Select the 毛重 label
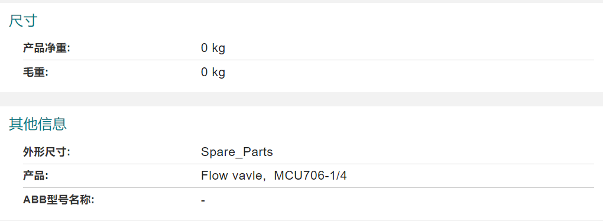The image size is (603, 221). (35, 72)
